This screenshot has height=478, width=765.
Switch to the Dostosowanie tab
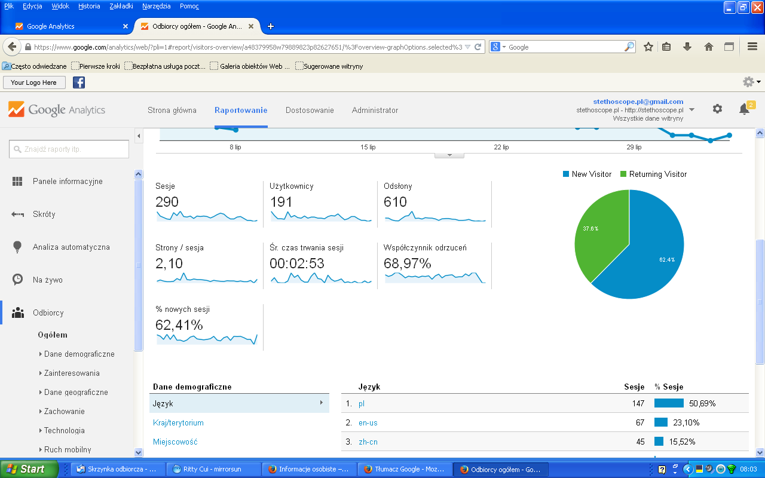tap(310, 111)
